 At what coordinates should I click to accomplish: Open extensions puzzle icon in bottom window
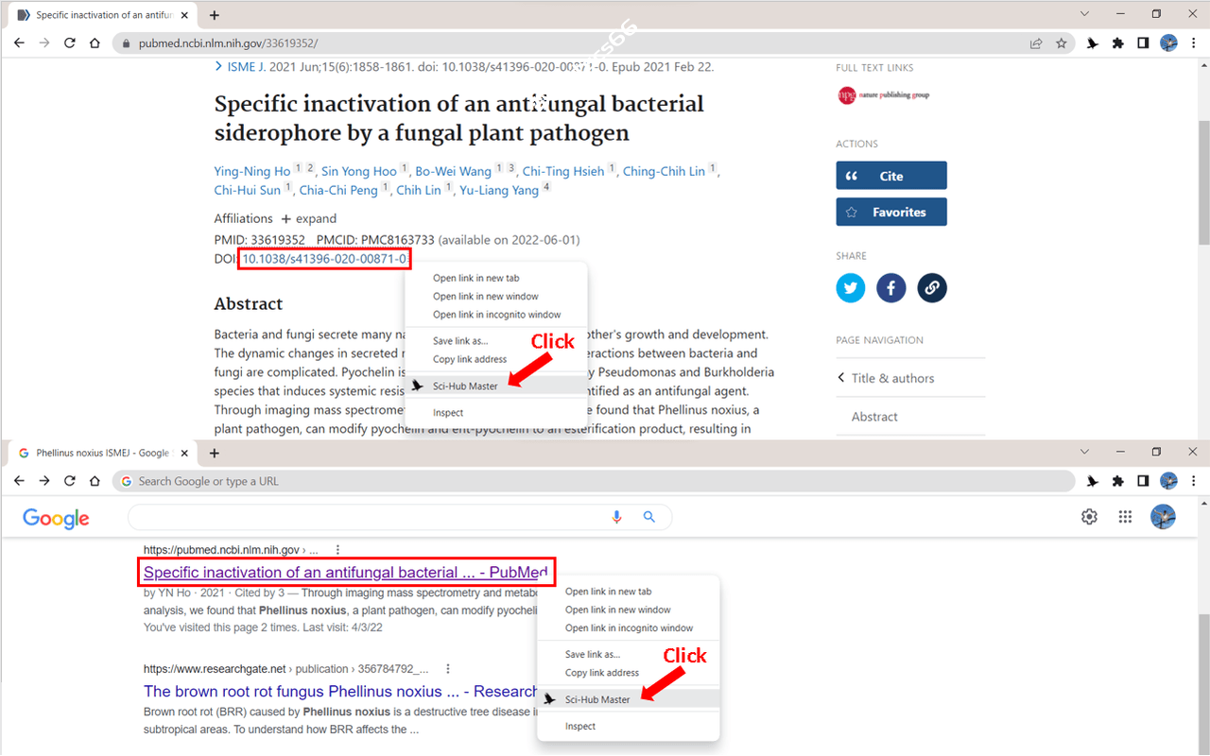[1118, 481]
